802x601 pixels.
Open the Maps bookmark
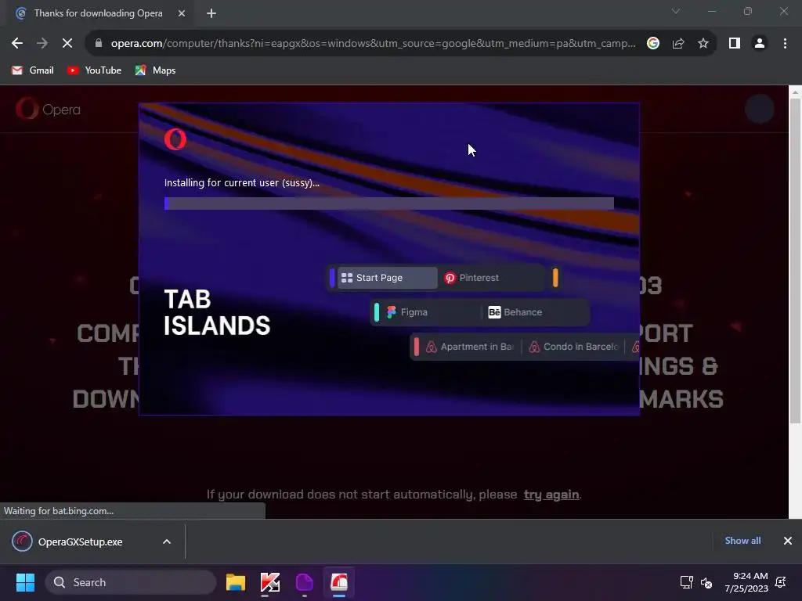155,70
